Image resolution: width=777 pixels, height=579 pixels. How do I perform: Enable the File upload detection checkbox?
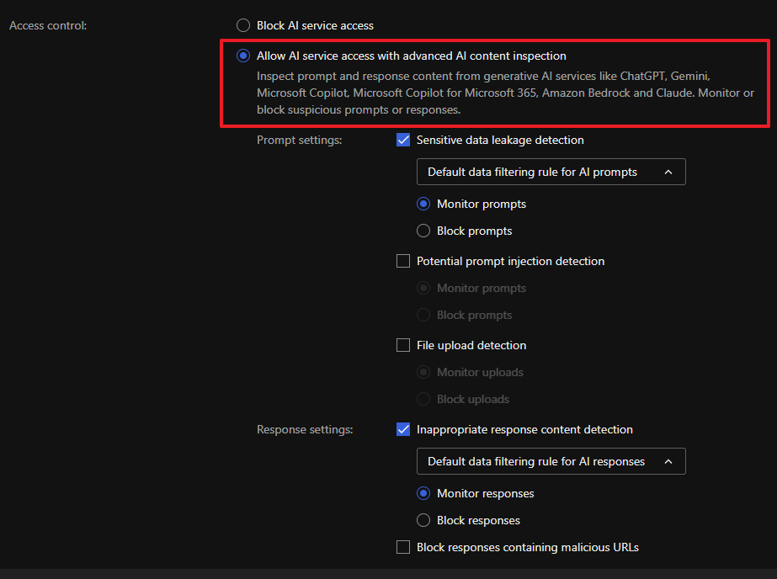(x=403, y=345)
